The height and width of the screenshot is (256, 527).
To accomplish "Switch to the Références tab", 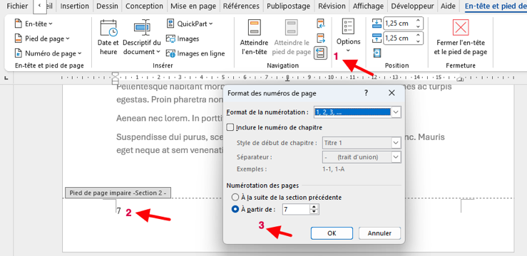I will pos(241,6).
